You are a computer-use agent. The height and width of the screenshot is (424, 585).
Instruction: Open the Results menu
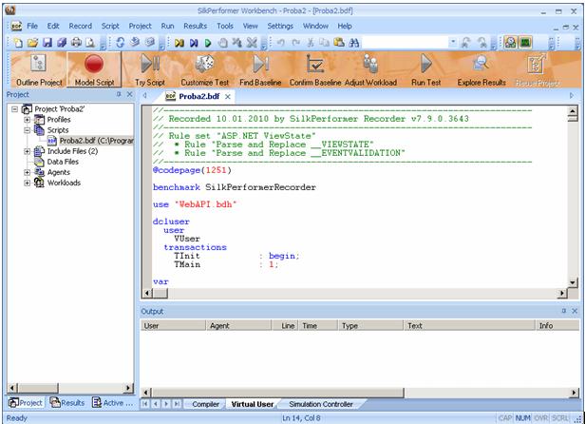pyautogui.click(x=195, y=27)
